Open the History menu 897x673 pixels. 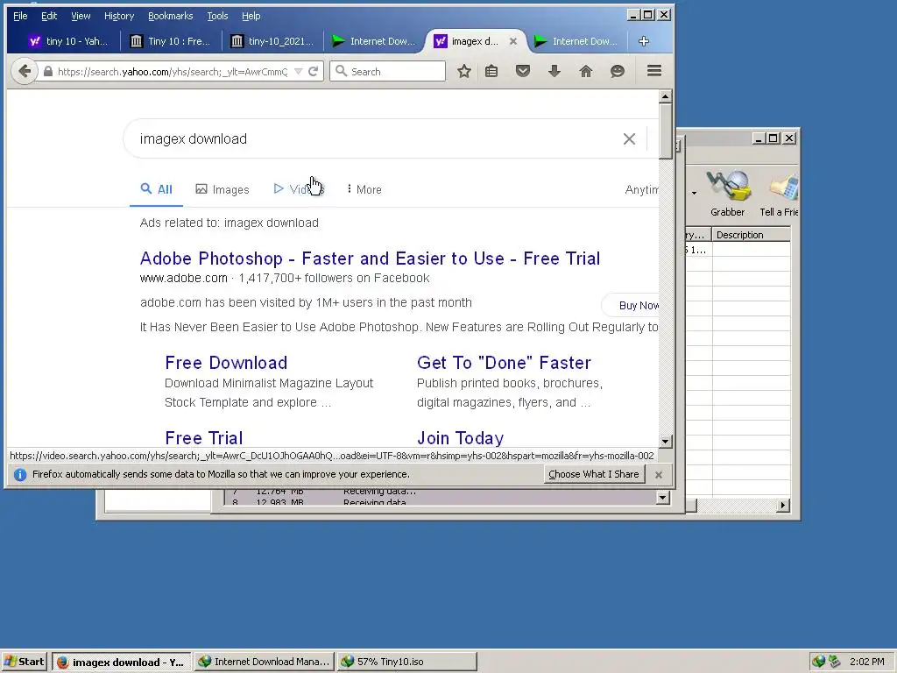(119, 16)
